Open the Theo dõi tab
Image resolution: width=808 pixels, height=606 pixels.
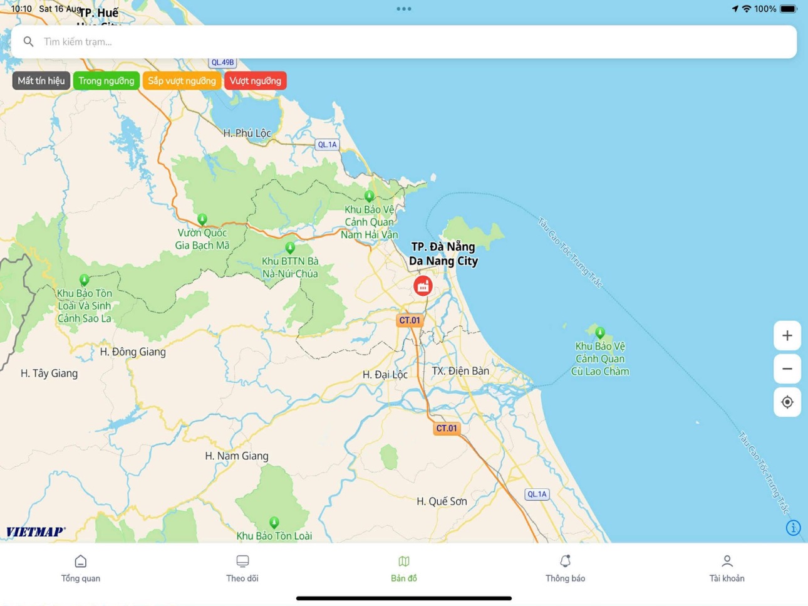[242, 568]
